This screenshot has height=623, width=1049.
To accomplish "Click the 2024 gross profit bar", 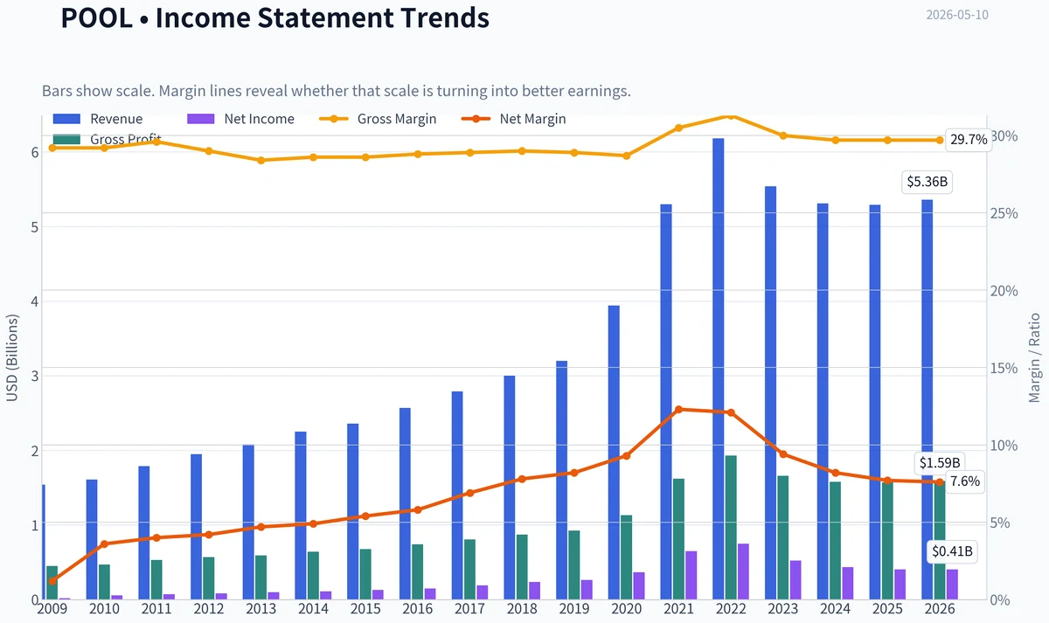I will (835, 541).
